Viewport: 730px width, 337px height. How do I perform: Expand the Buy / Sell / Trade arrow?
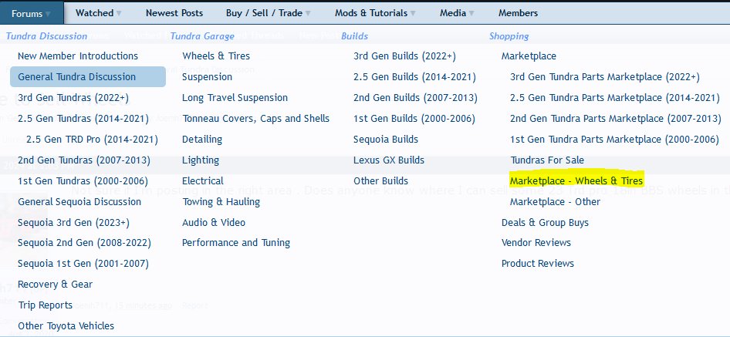pyautogui.click(x=308, y=14)
